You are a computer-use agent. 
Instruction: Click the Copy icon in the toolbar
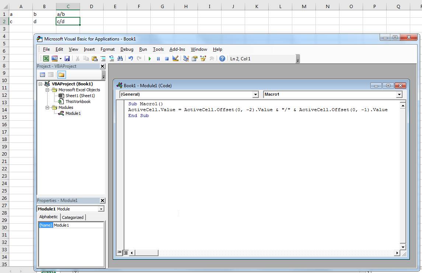(x=86, y=58)
